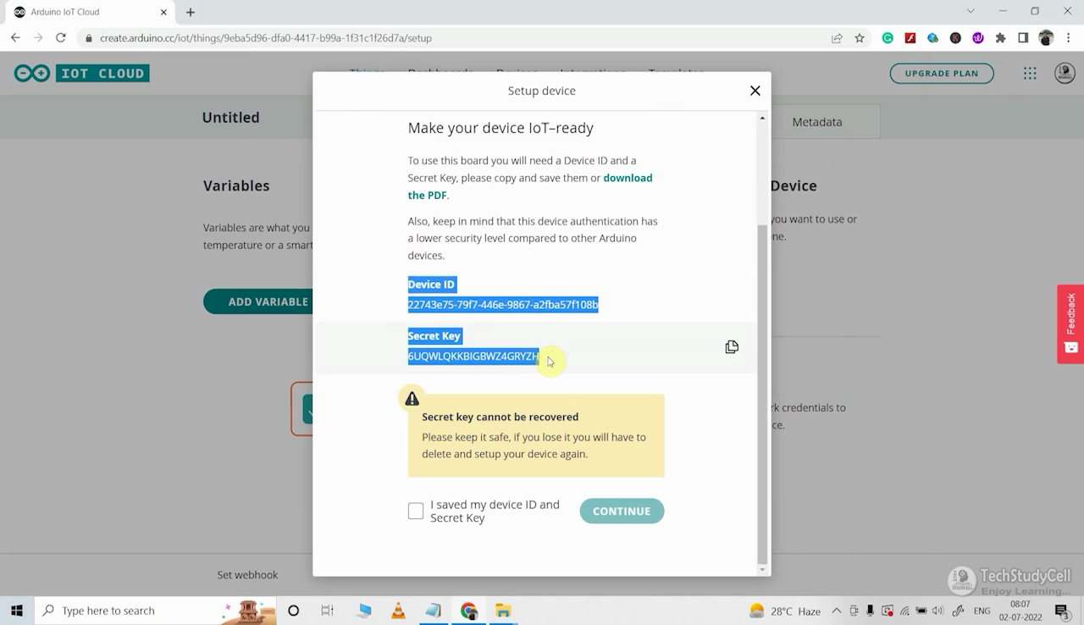Open File Explorer from the taskbar

pos(503,610)
